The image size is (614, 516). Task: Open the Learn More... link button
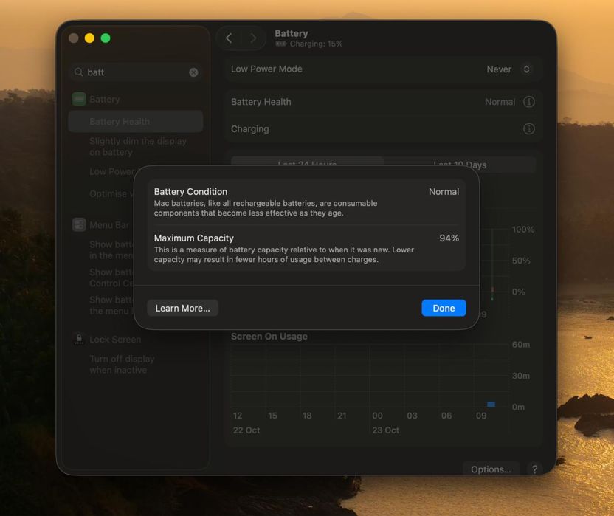[182, 308]
